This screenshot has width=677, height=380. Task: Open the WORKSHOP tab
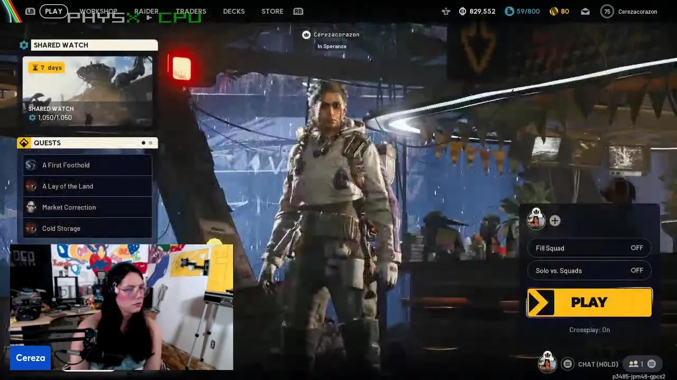click(x=98, y=11)
